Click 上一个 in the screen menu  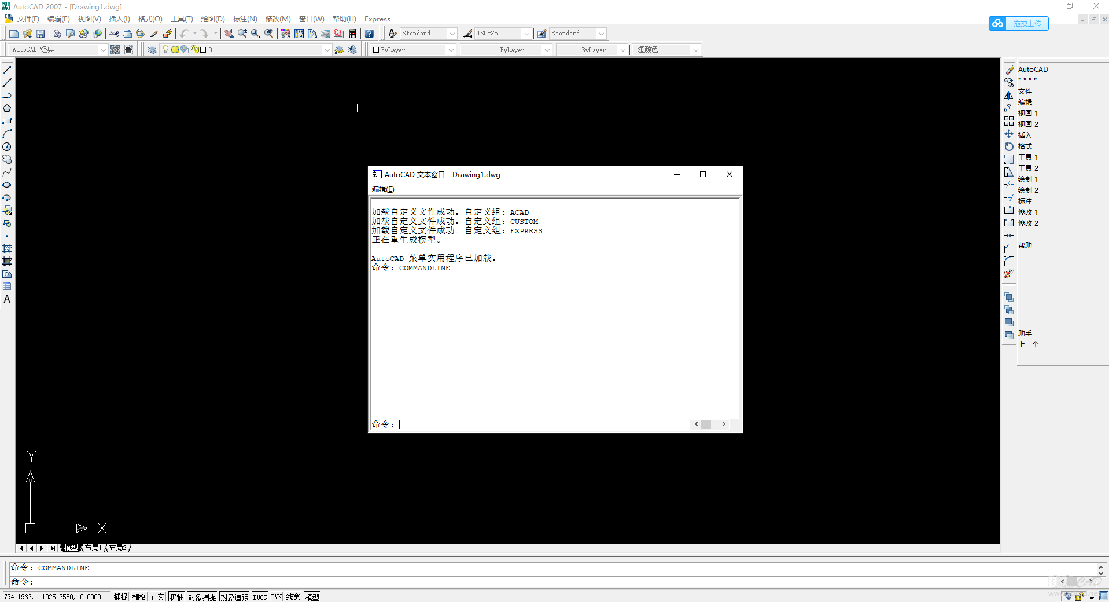tap(1029, 344)
